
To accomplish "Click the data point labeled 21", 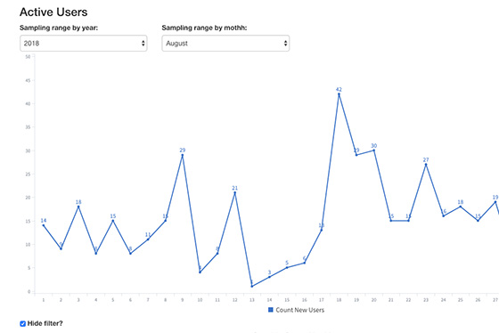I will pyautogui.click(x=235, y=192).
